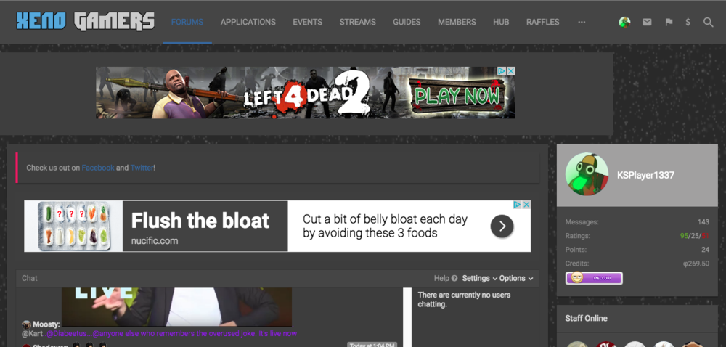
Task: Click the Xeno Gamers logo
Action: [86, 21]
